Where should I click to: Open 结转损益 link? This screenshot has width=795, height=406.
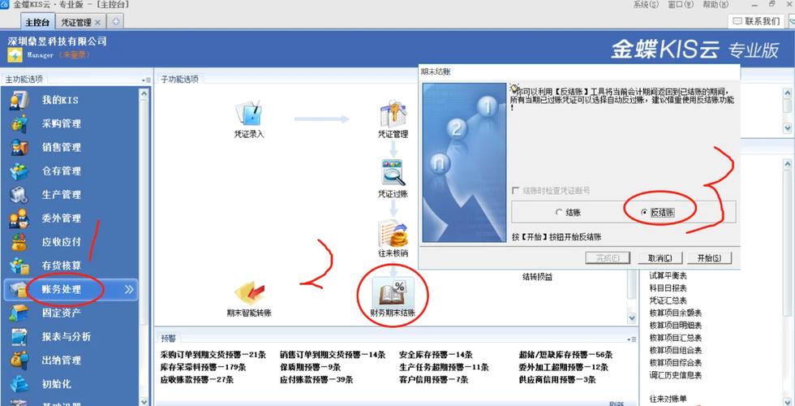(537, 277)
